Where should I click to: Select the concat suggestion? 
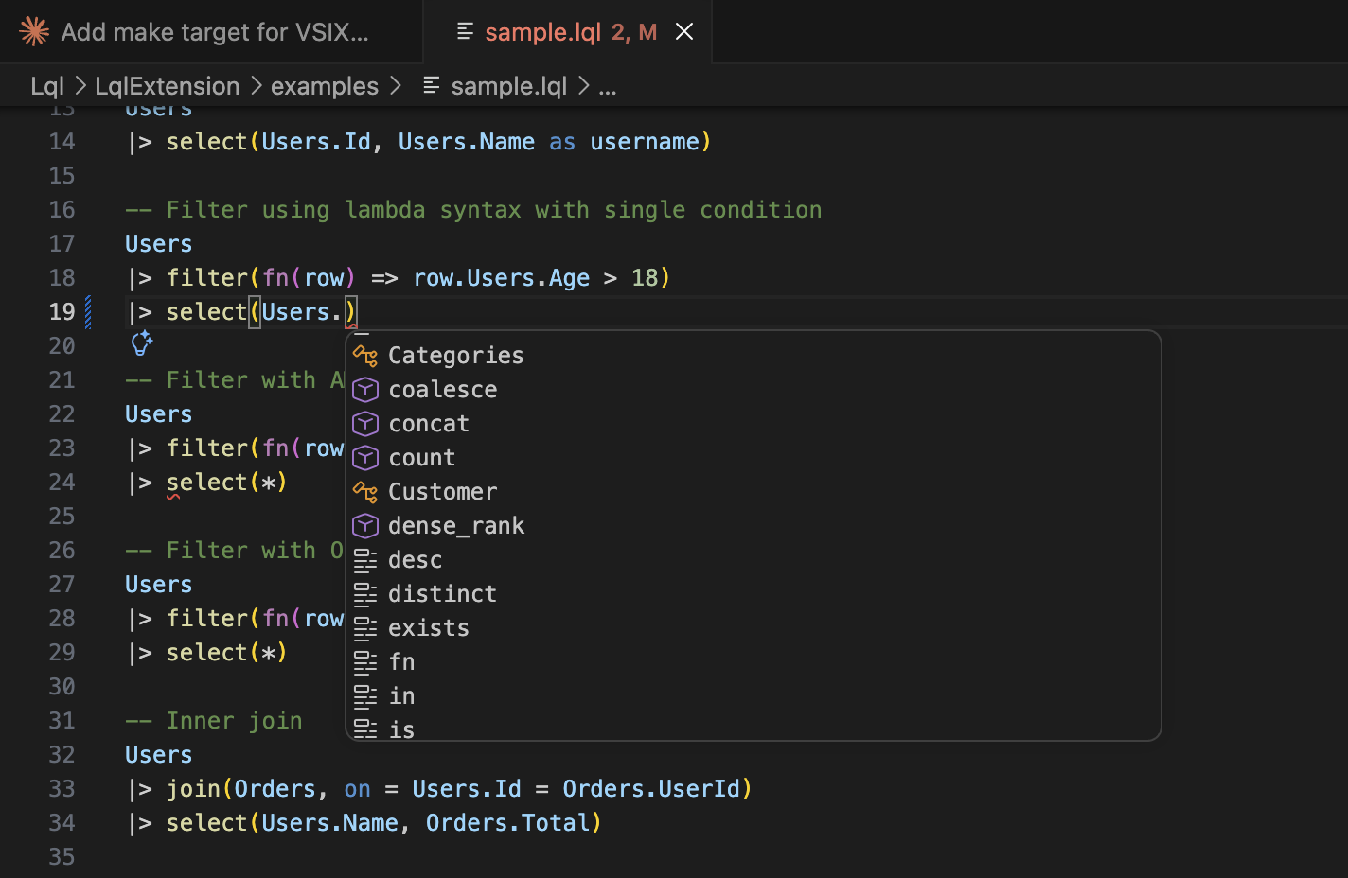pyautogui.click(x=754, y=424)
